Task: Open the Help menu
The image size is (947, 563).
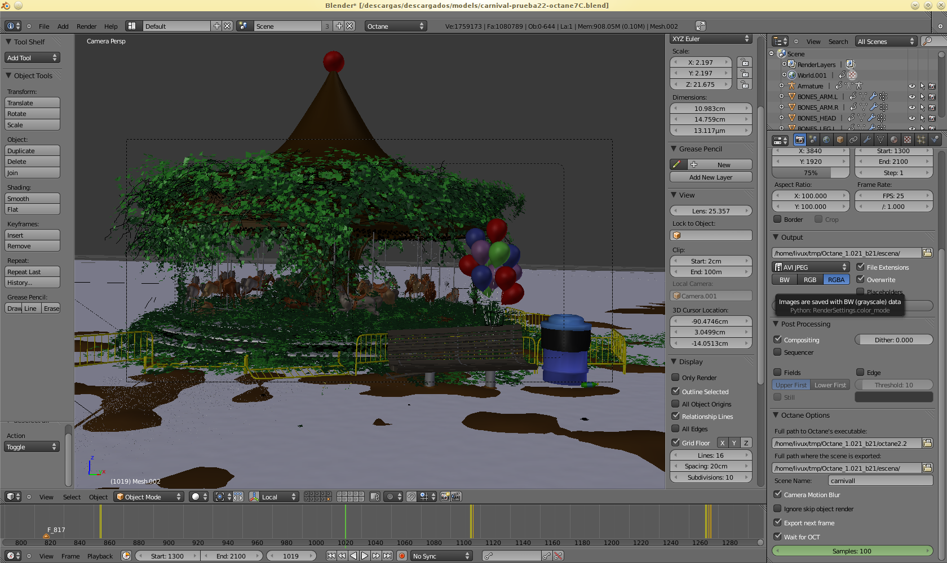Action: pos(111,26)
